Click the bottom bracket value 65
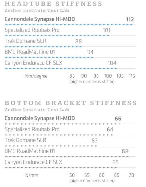146x187 pixels. (116, 162)
